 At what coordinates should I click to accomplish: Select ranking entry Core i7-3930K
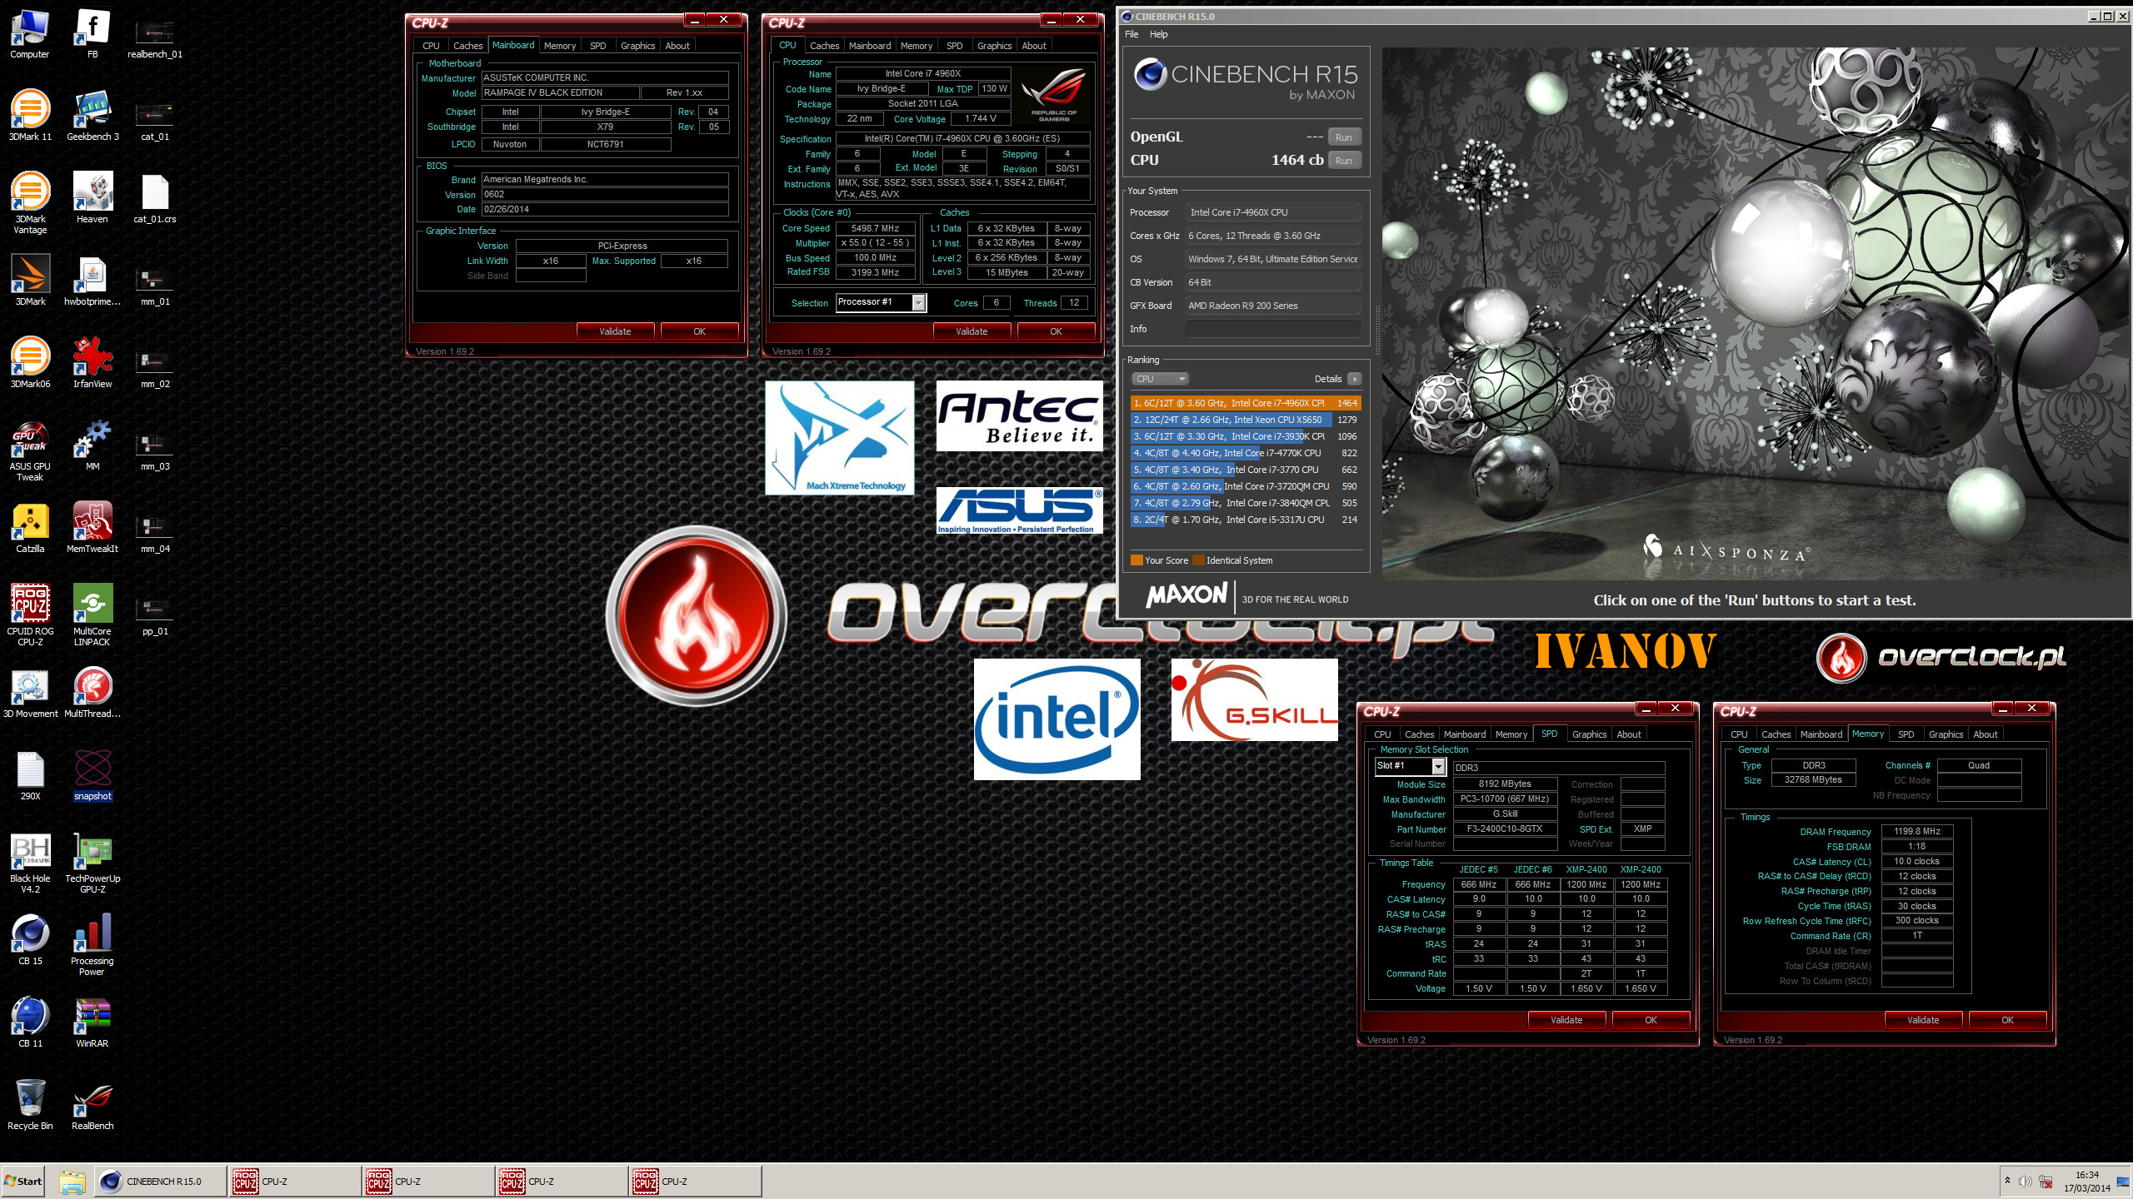click(1246, 436)
